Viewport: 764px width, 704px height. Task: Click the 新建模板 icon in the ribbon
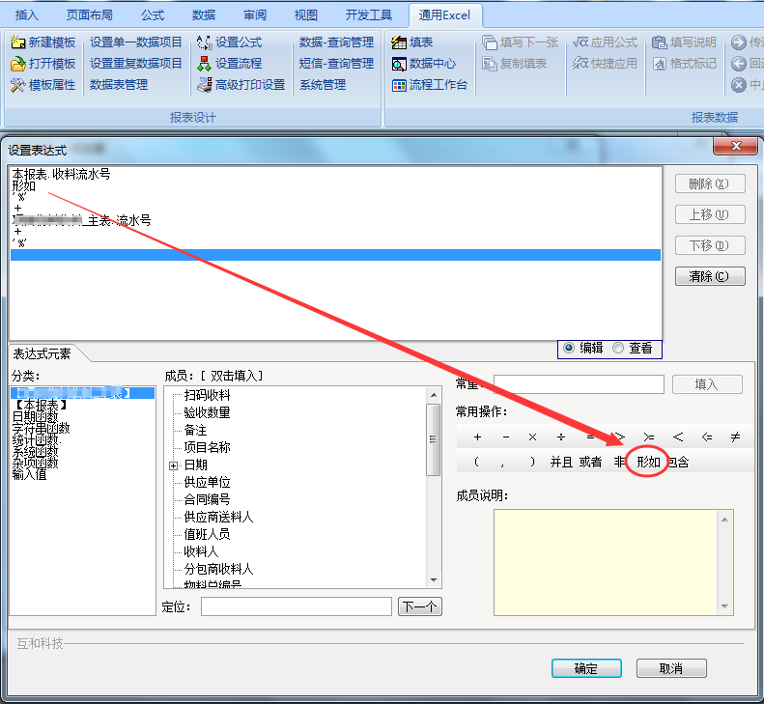pyautogui.click(x=18, y=42)
